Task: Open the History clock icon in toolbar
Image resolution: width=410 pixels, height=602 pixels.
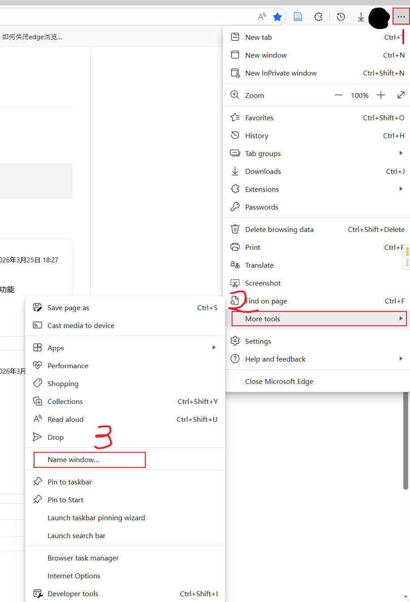Action: [341, 17]
